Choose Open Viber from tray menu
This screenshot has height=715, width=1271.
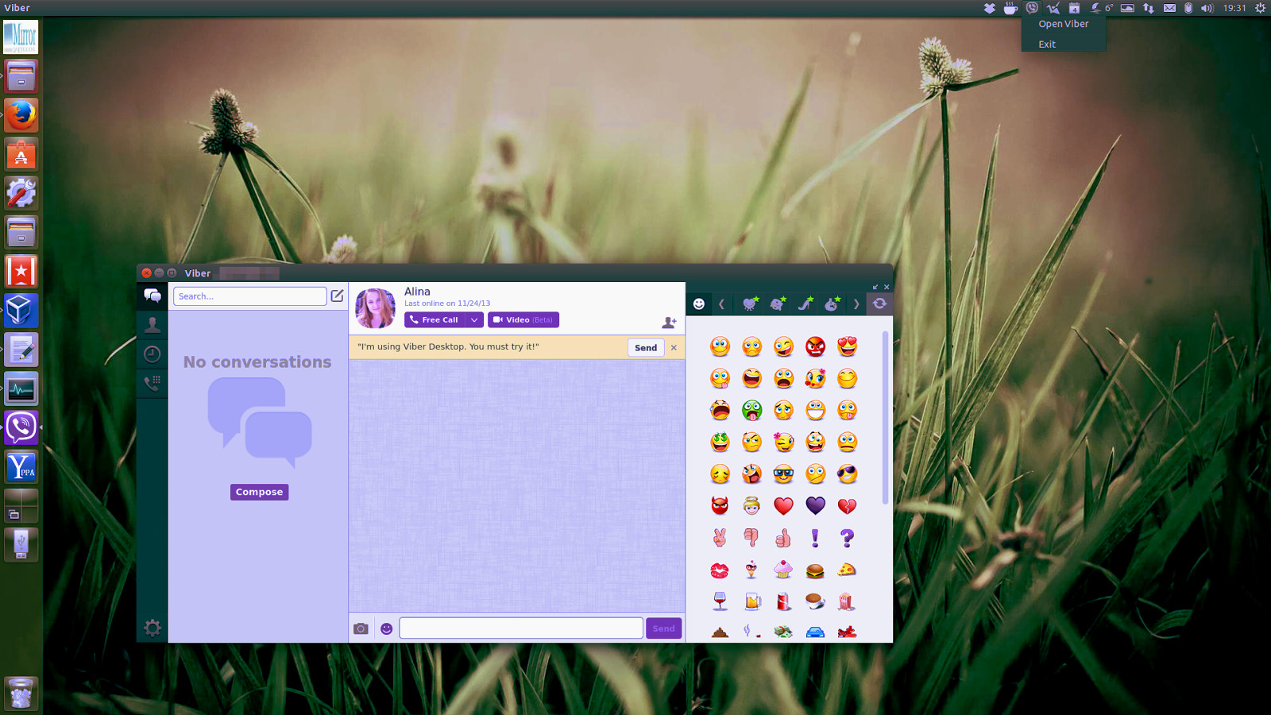click(1064, 24)
